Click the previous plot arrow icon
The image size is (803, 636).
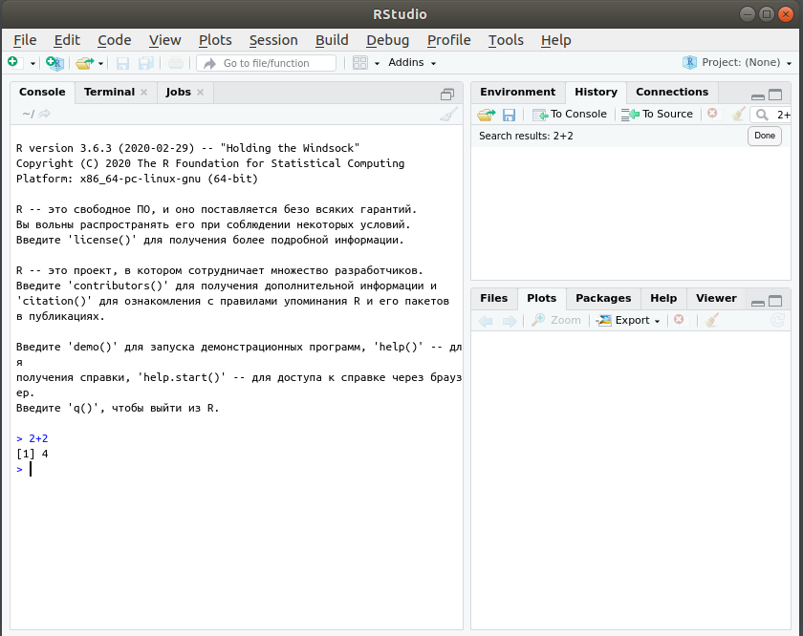tap(486, 321)
